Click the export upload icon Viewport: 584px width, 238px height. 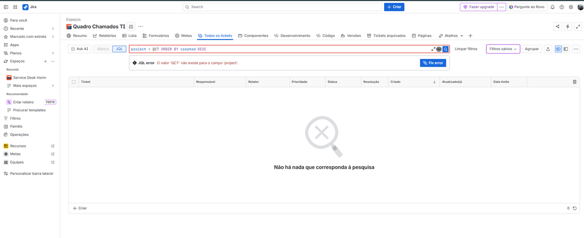pos(548,49)
